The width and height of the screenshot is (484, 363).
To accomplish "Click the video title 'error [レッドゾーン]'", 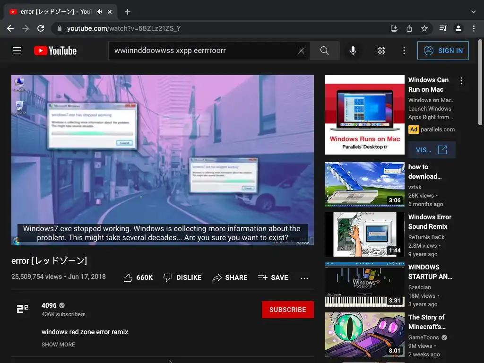I will 49,261.
